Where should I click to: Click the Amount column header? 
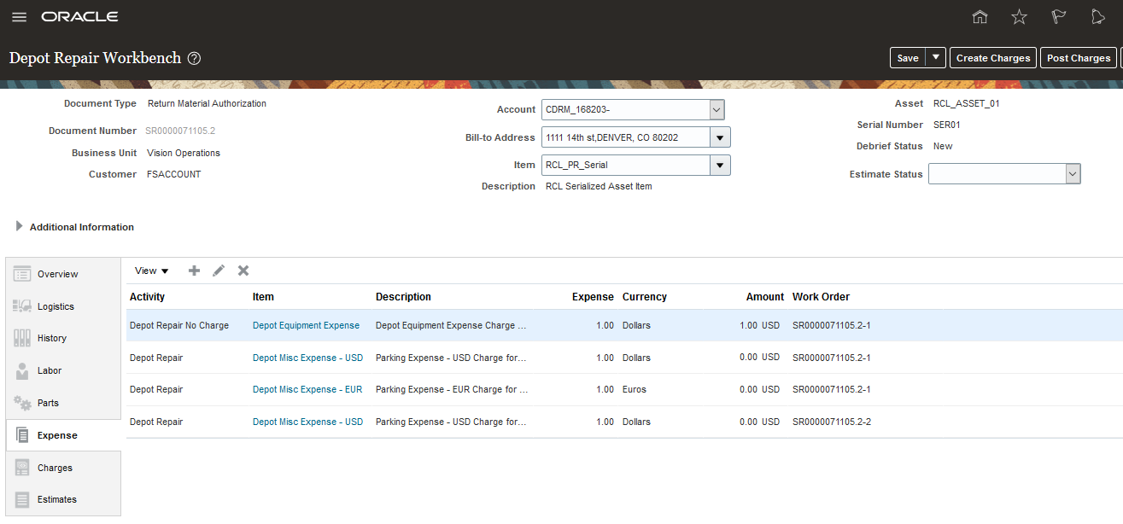pos(764,297)
